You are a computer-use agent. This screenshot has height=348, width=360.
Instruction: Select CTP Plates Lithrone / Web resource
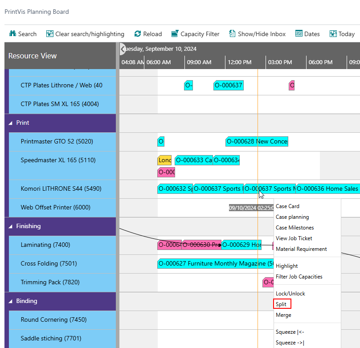[62, 86]
